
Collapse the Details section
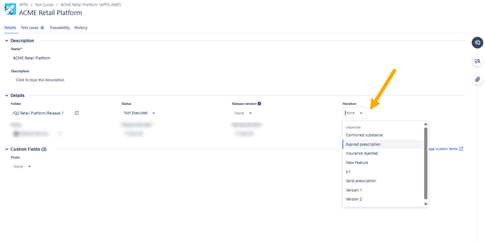(x=7, y=95)
